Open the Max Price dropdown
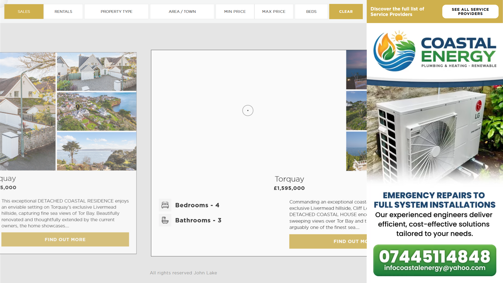Screen dimensions: 503x283 [274, 12]
